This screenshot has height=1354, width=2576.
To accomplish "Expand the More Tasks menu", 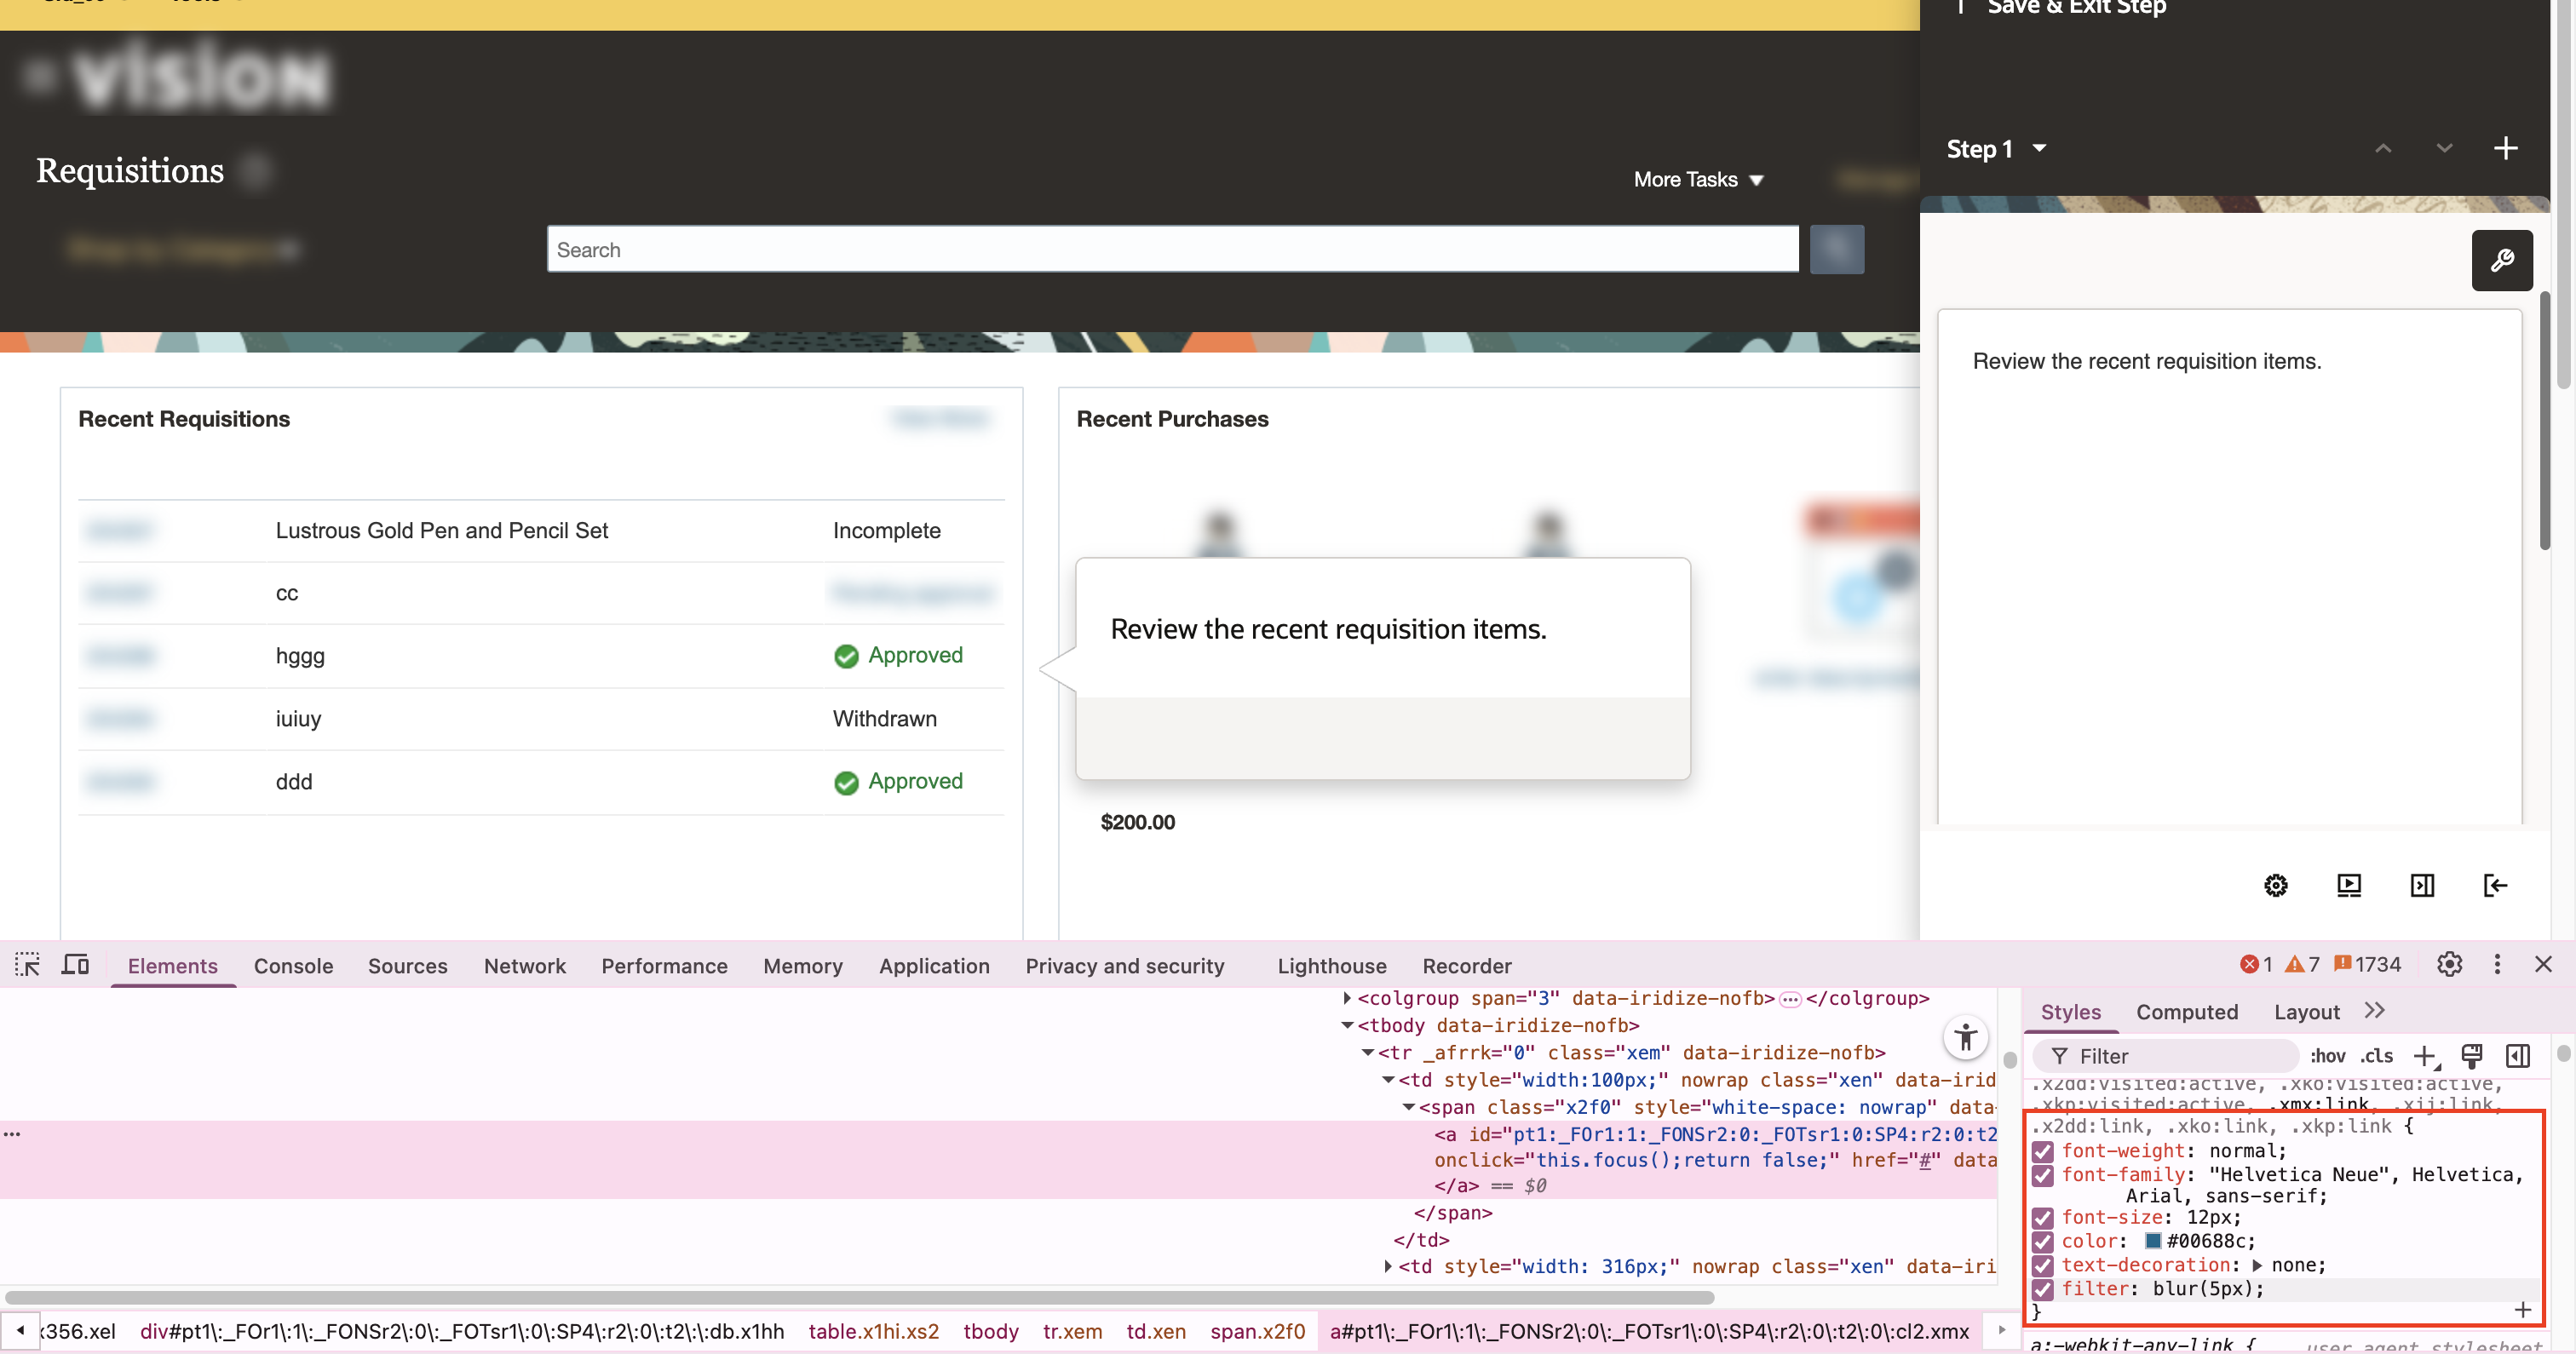I will [x=1697, y=180].
